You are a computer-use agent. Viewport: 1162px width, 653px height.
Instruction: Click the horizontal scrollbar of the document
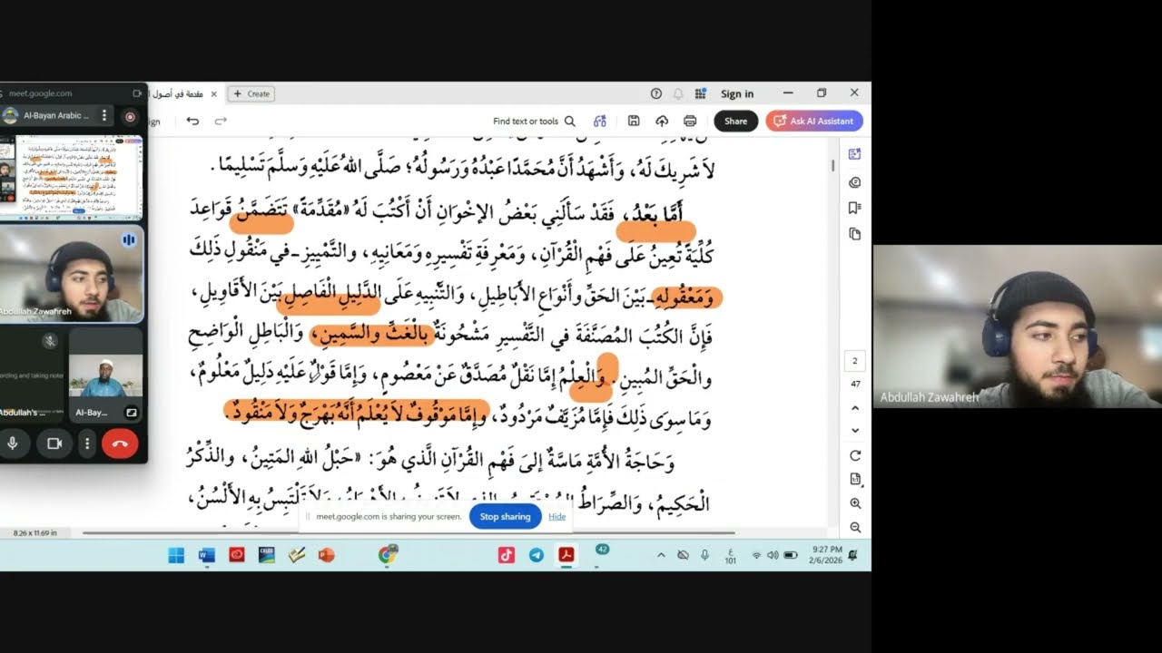409,533
